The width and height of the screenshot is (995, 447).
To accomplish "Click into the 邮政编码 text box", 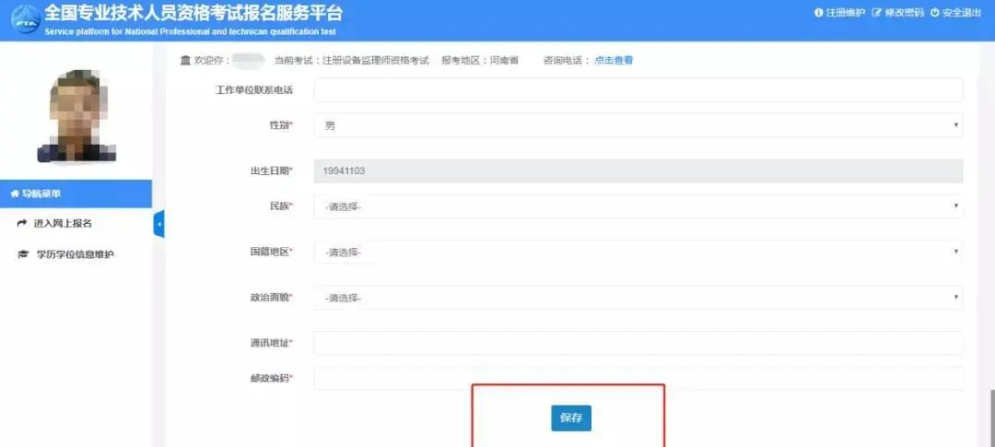I will (x=638, y=378).
